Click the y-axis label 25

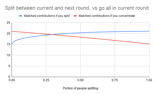click(8, 23)
